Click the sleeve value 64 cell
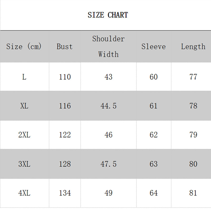 (x=154, y=193)
